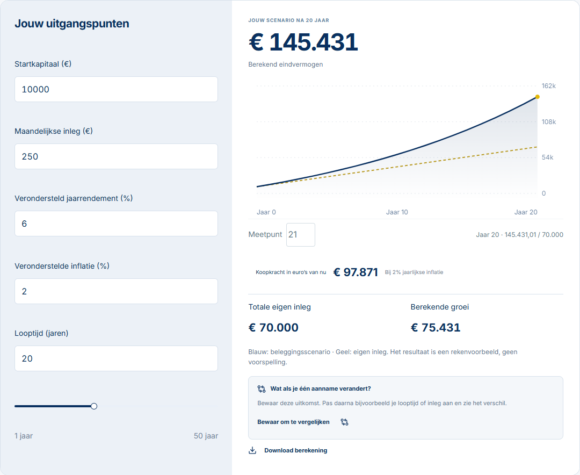Click 'Wat als je één aanname verandert?' heading
580x475 pixels.
[320, 388]
